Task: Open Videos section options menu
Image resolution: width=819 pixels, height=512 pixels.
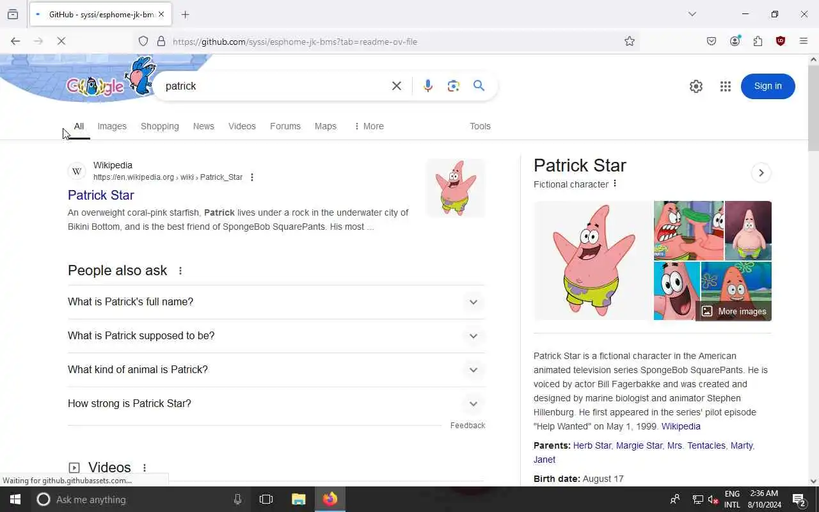Action: coord(145,468)
